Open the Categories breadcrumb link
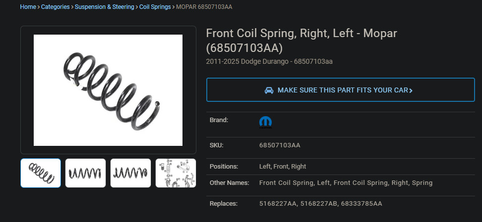Screen dimensions: 482x222 [x=56, y=7]
